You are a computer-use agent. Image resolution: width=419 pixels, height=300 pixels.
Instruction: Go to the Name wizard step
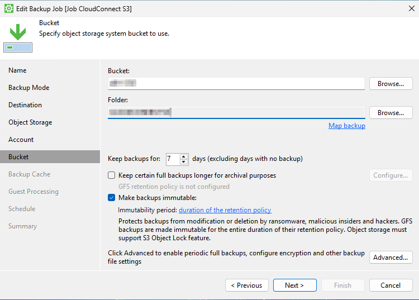[17, 70]
